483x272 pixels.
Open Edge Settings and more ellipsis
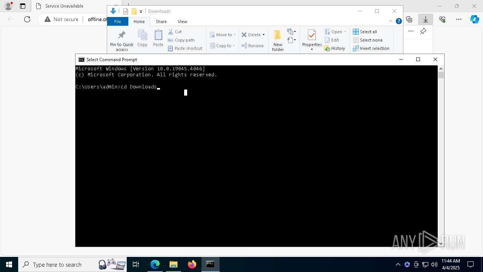click(459, 19)
